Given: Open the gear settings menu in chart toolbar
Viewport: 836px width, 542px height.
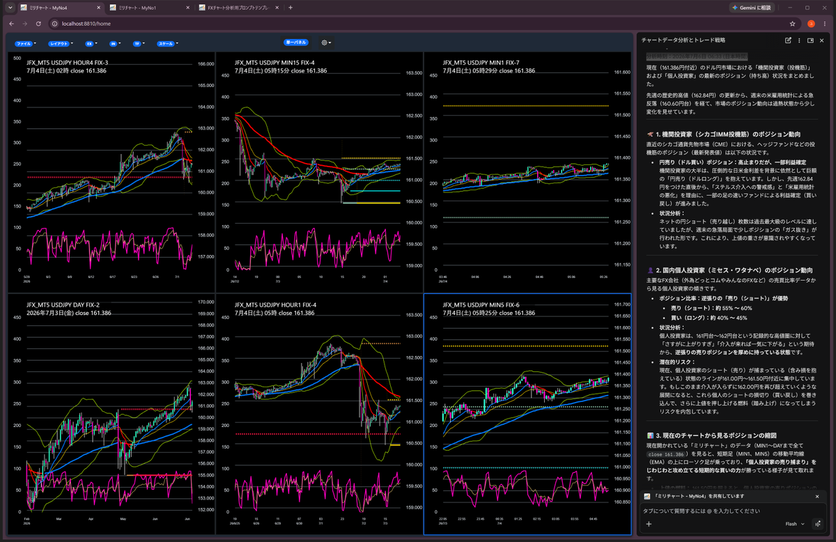Looking at the screenshot, I should (x=325, y=42).
